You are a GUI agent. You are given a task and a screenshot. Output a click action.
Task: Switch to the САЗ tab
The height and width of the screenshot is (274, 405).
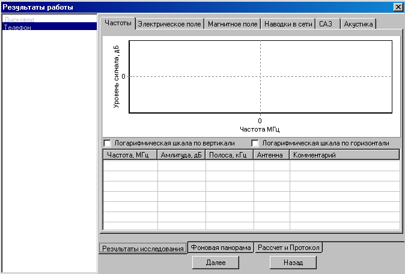coord(327,24)
